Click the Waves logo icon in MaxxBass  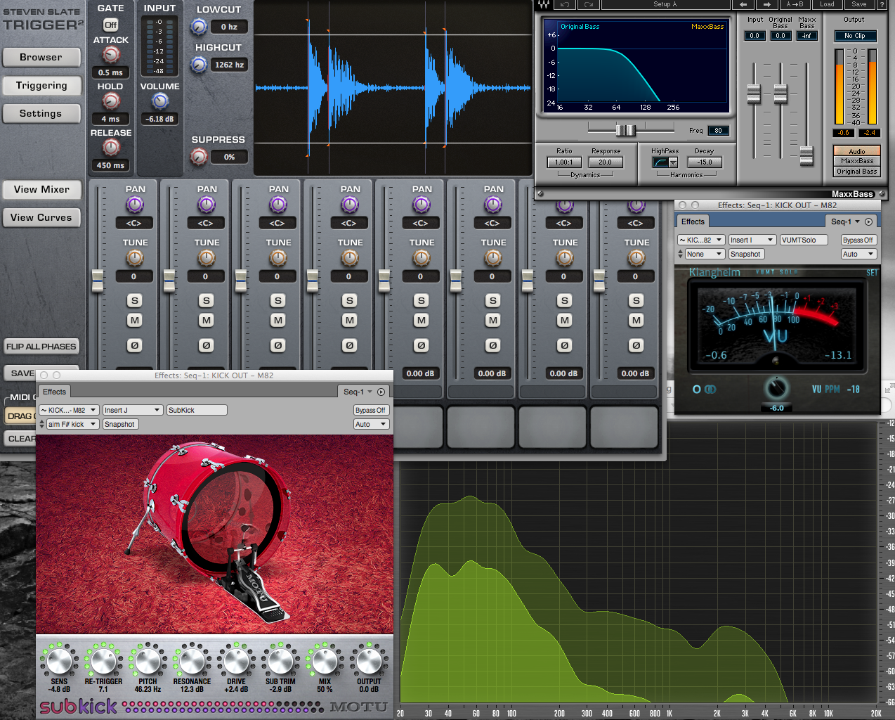tap(543, 4)
